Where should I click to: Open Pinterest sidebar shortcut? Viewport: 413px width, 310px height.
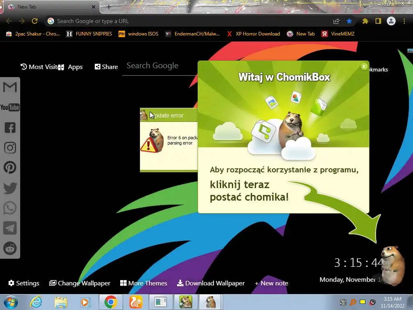[x=10, y=168]
